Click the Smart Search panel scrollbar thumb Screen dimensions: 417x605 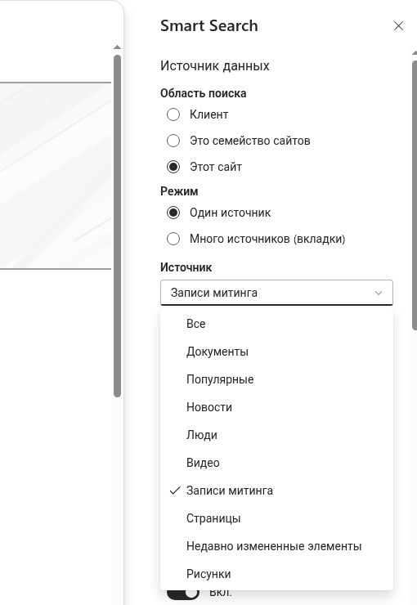point(415,195)
